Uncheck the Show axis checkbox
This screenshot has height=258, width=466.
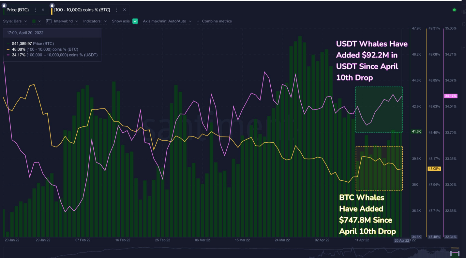[135, 21]
